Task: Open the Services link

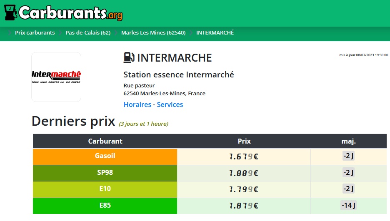Action: pos(170,104)
